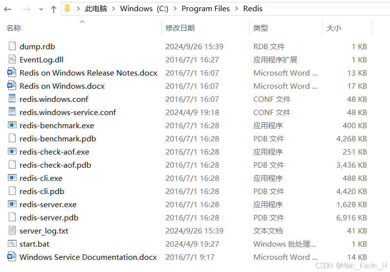
Task: Click the Redis breadcrumb segment
Action: click(253, 9)
